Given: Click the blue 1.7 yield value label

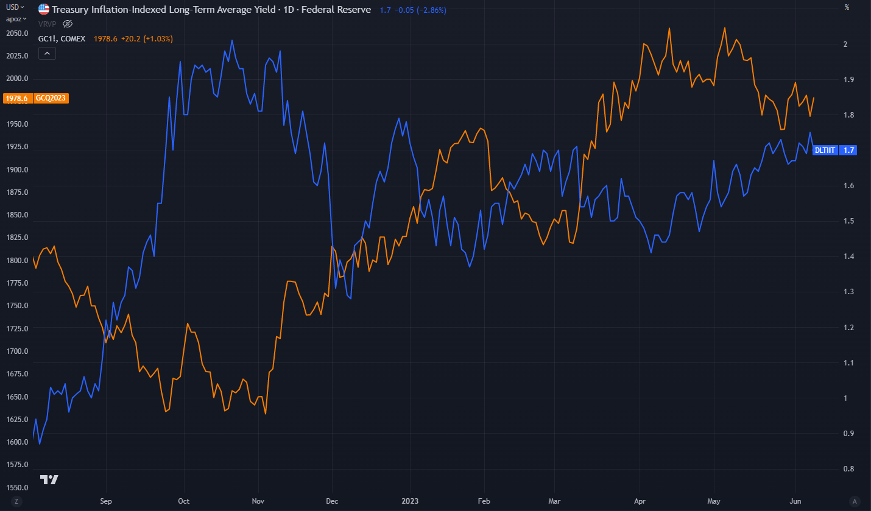Looking at the screenshot, I should 848,149.
